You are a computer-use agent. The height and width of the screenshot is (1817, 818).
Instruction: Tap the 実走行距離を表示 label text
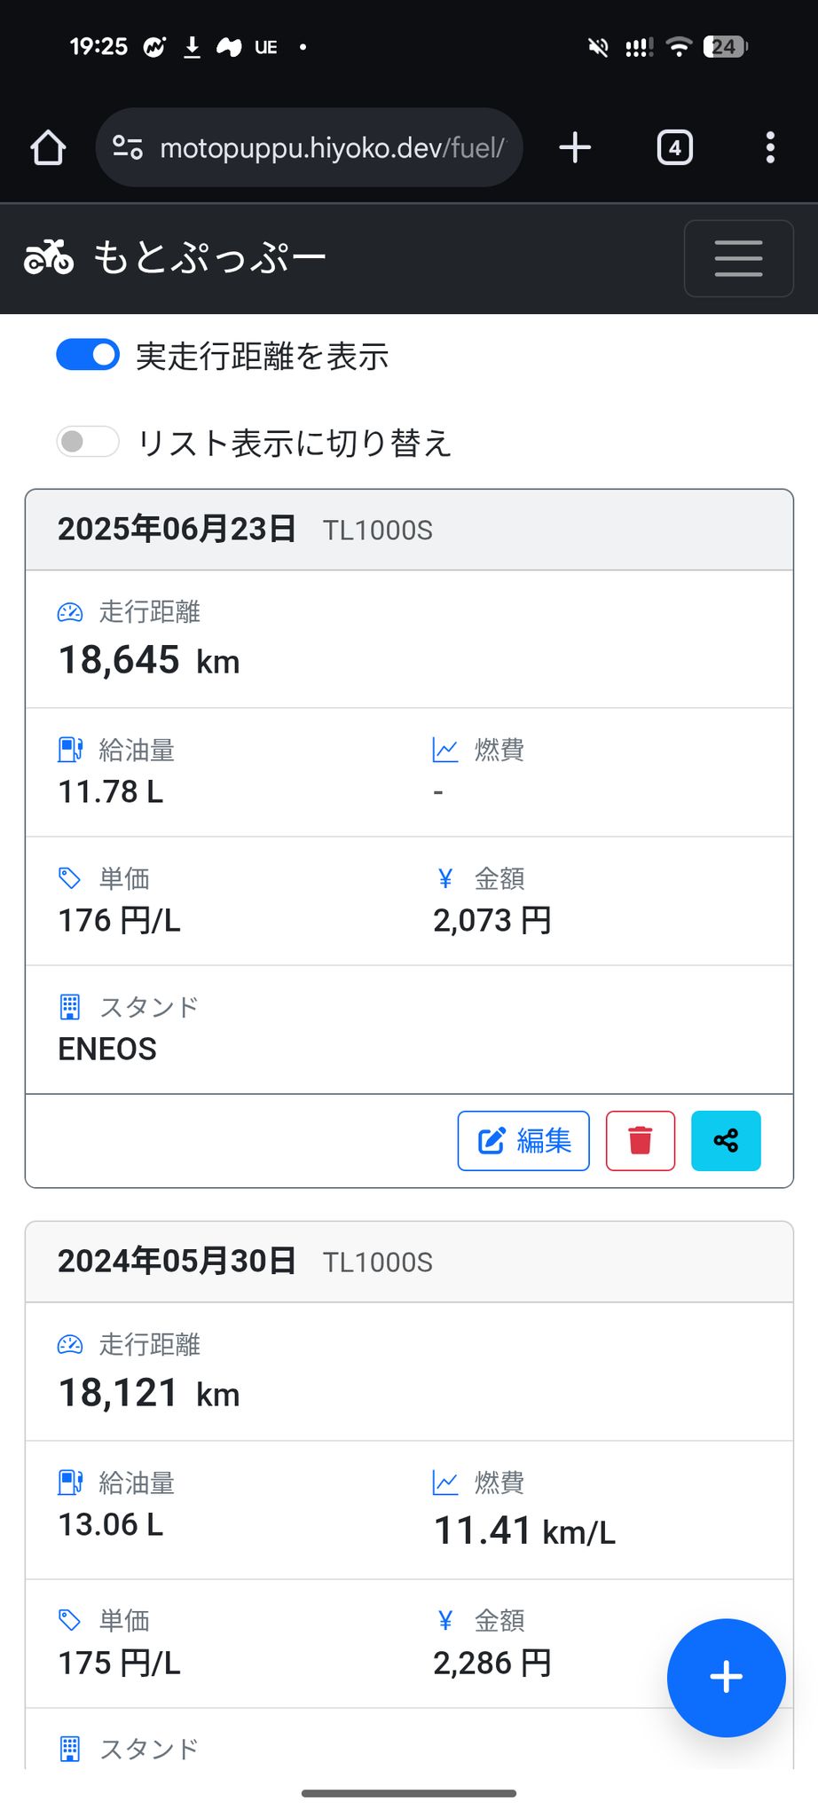pyautogui.click(x=263, y=357)
